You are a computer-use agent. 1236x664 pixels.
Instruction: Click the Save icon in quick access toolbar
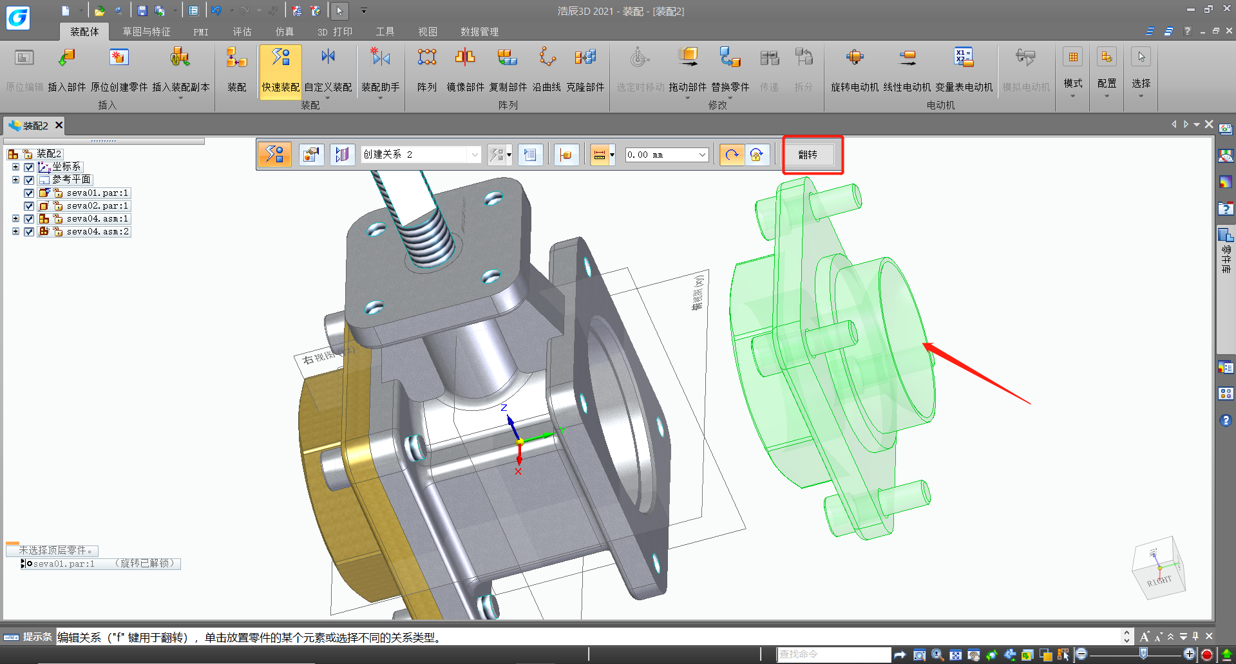pyautogui.click(x=142, y=11)
